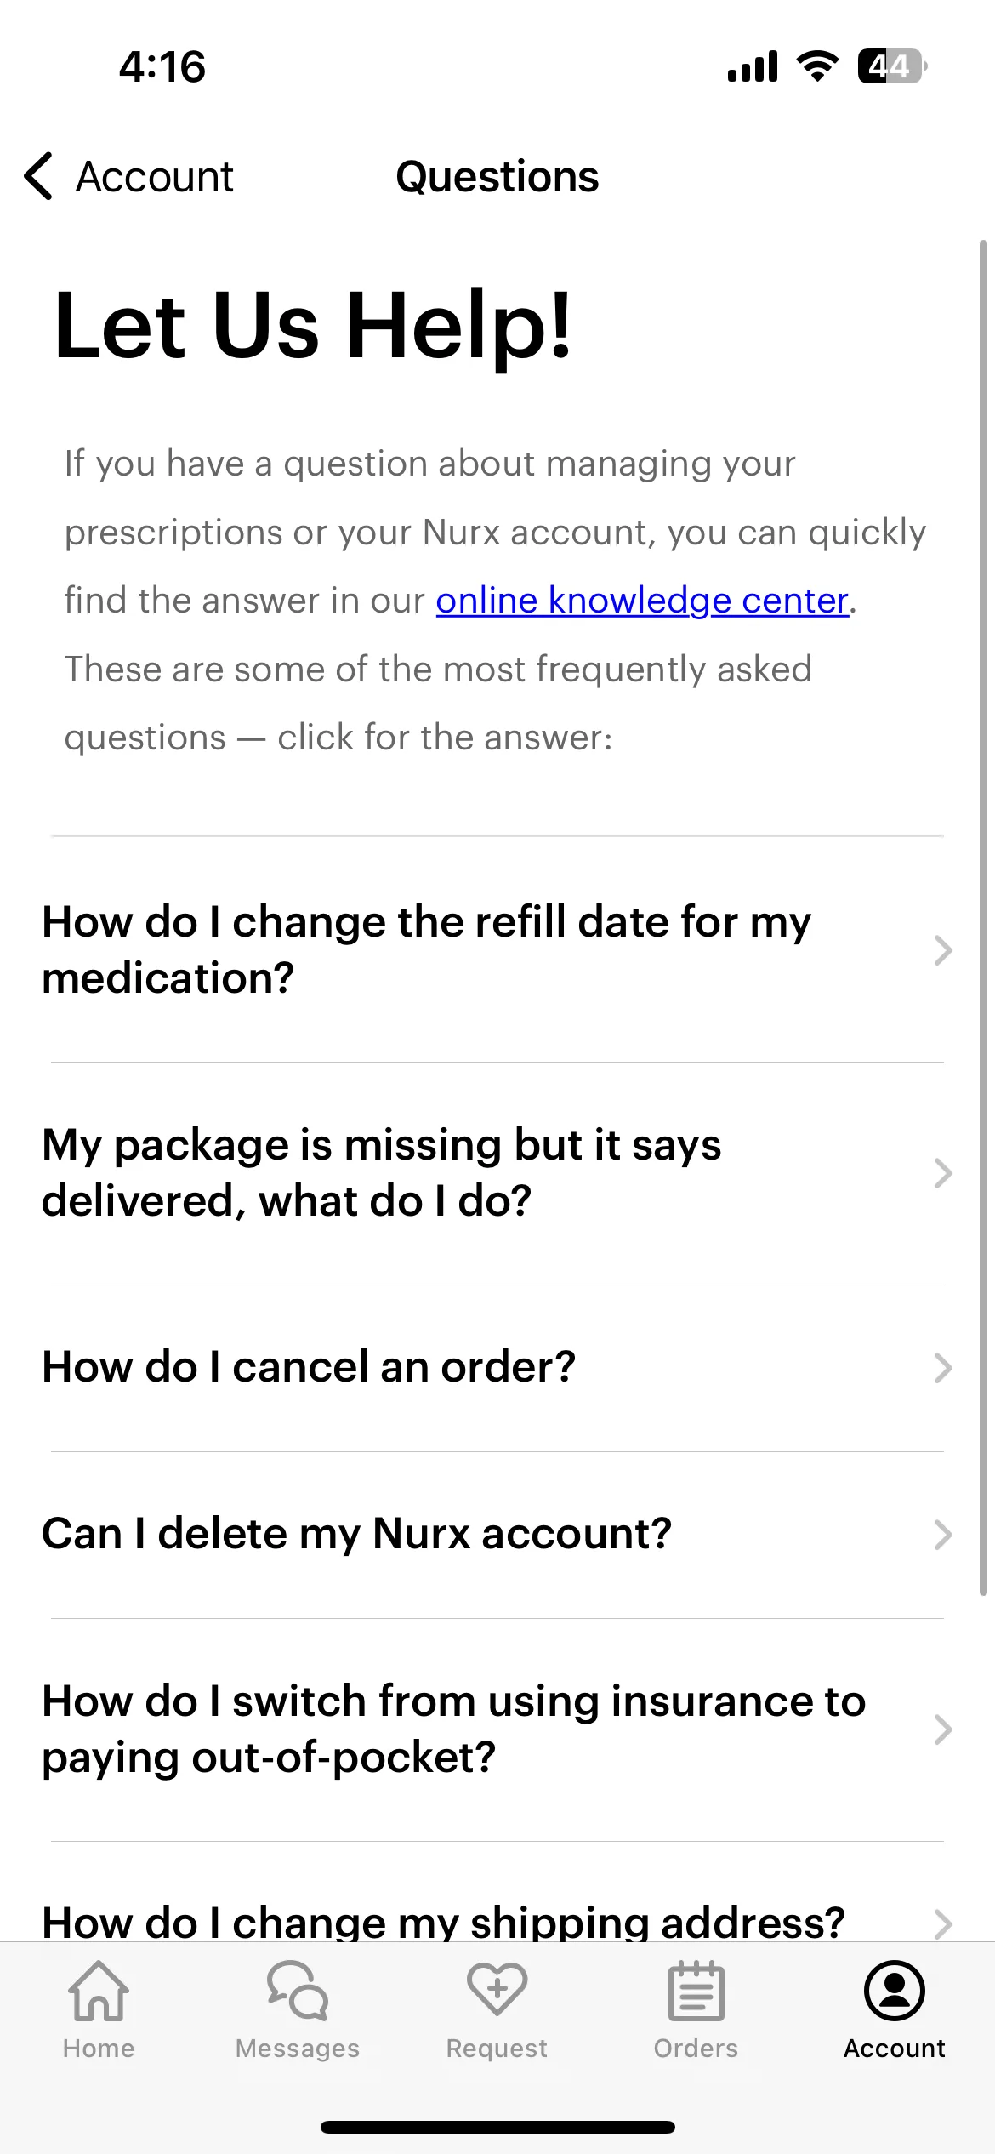995x2154 pixels.
Task: Switch to the Messages tab label
Action: [x=298, y=2049]
